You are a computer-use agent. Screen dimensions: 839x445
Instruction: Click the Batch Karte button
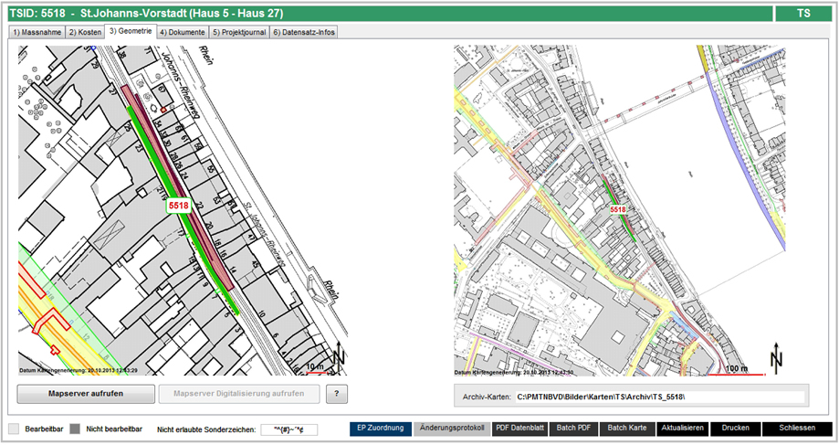pos(627,428)
